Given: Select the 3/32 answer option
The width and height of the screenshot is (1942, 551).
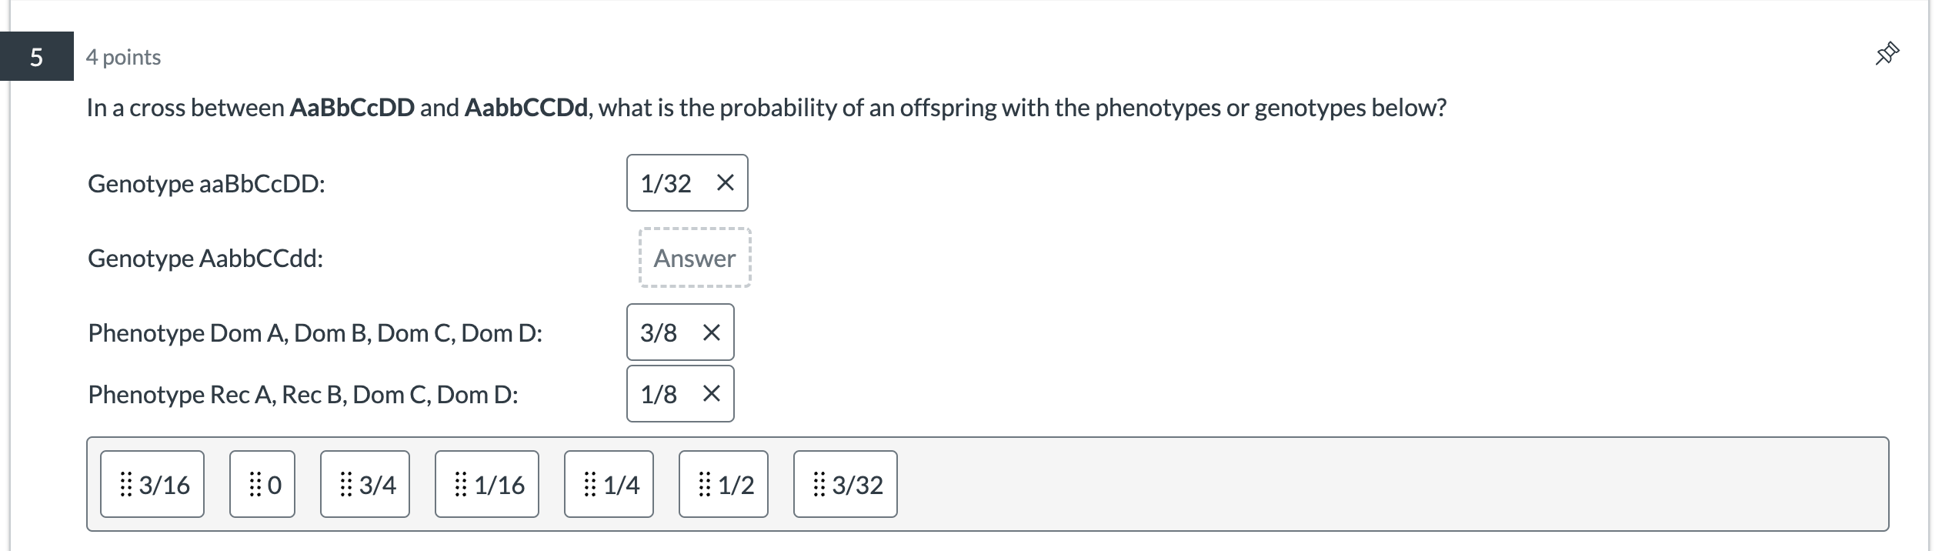Looking at the screenshot, I should pyautogui.click(x=844, y=483).
